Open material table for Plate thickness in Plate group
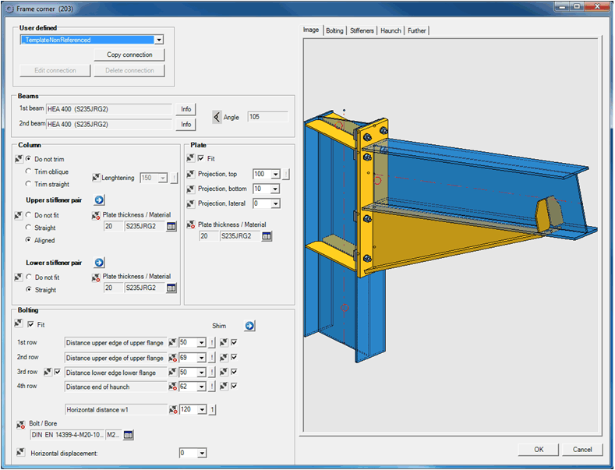The width and height of the screenshot is (615, 470). point(267,235)
